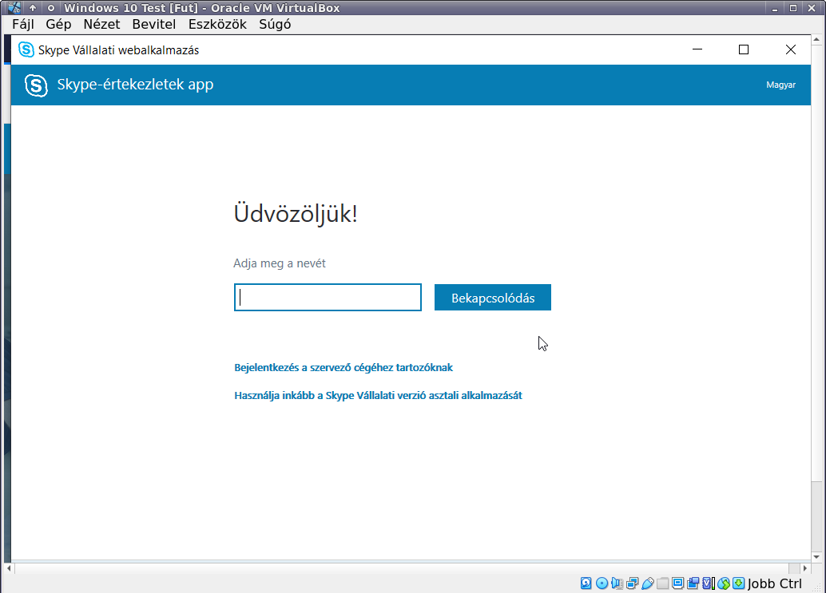
Task: Click the keep-above arrow in the VirtualBox title bar
Action: (33, 8)
